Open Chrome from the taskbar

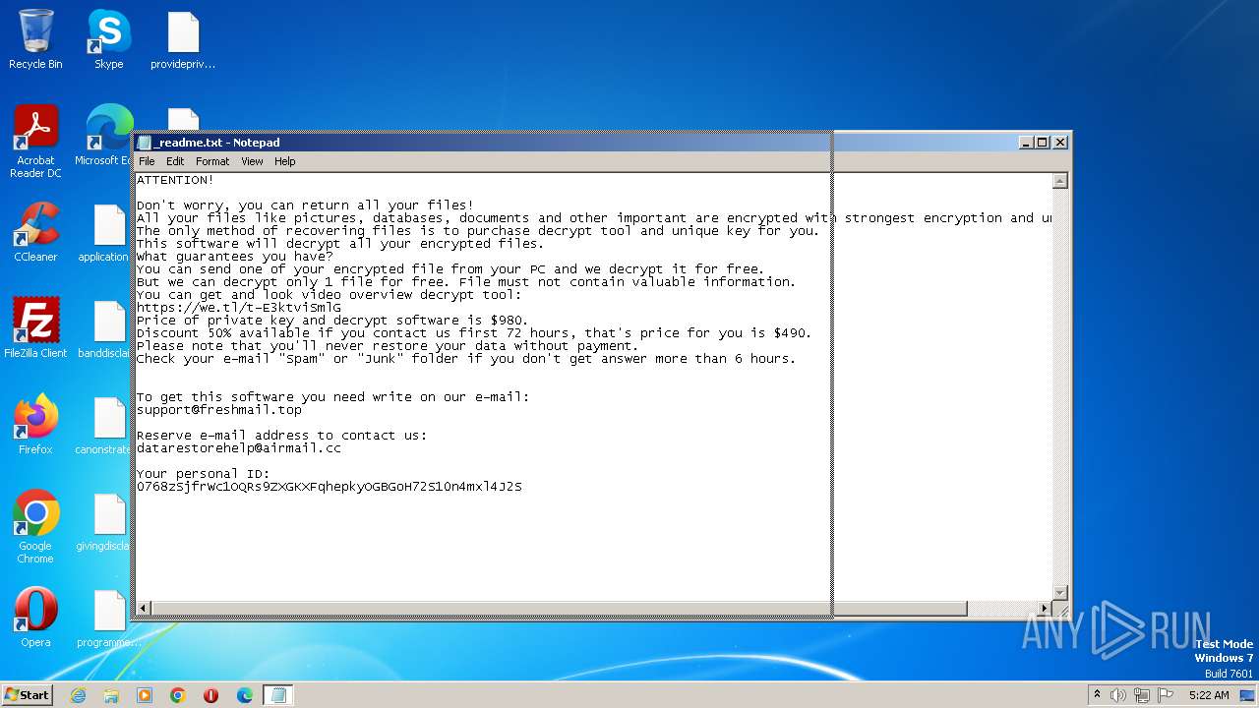[x=178, y=695]
